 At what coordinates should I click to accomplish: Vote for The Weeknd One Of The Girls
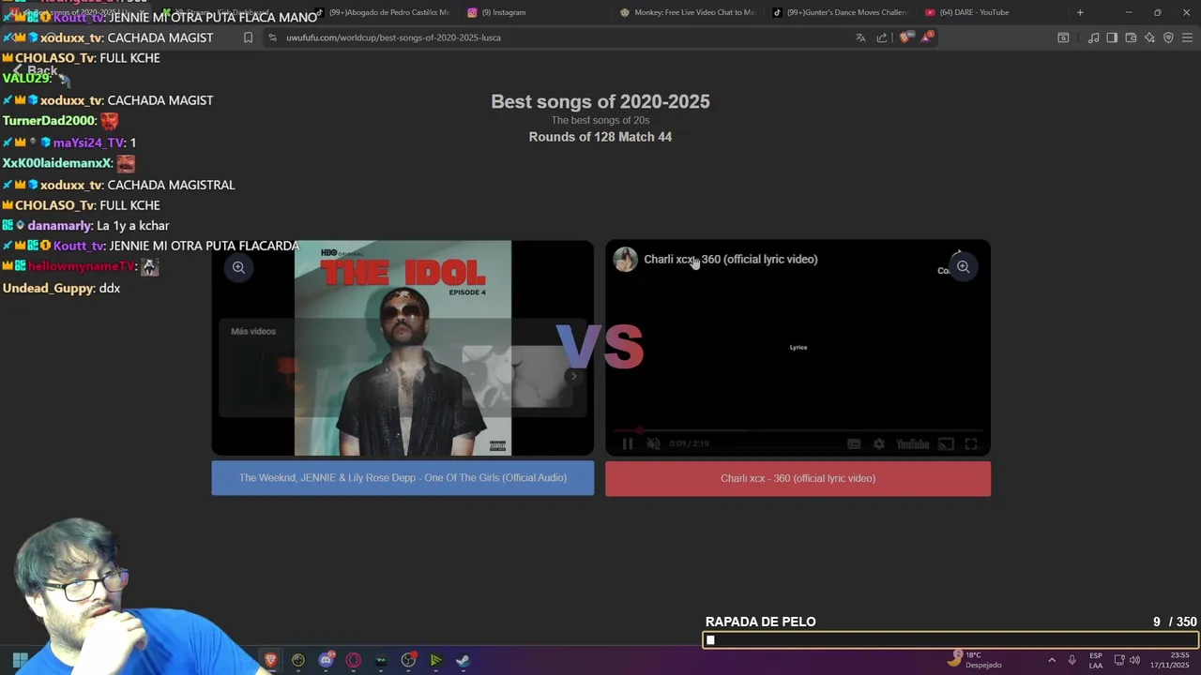tap(403, 478)
